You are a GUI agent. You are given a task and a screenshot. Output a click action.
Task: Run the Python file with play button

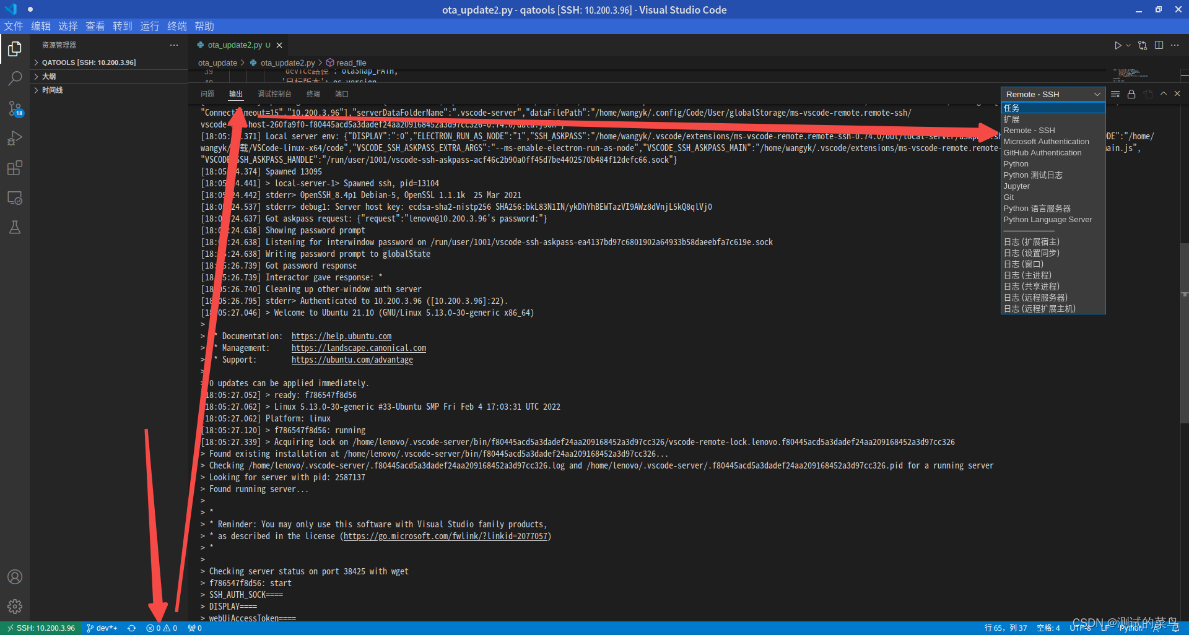[x=1117, y=45]
